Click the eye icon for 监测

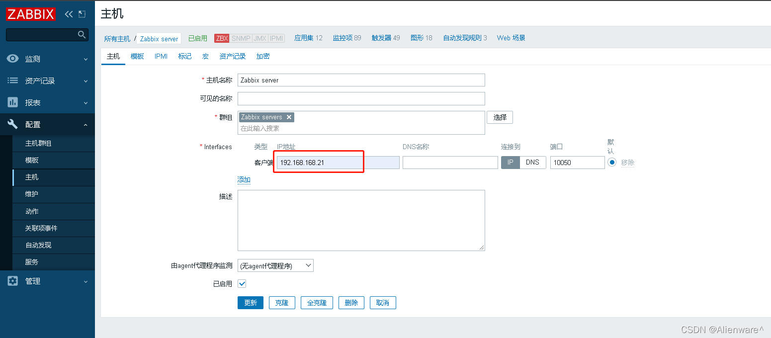[13, 59]
